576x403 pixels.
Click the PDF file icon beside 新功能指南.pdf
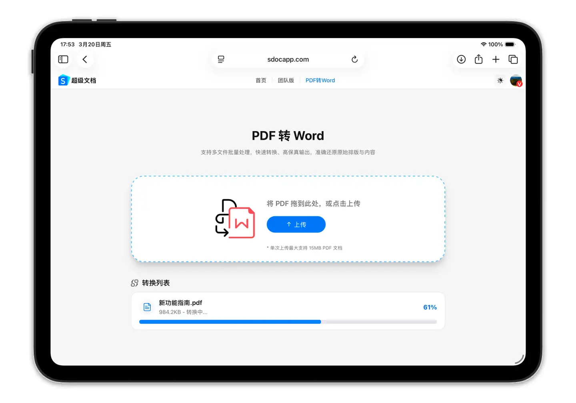click(147, 307)
